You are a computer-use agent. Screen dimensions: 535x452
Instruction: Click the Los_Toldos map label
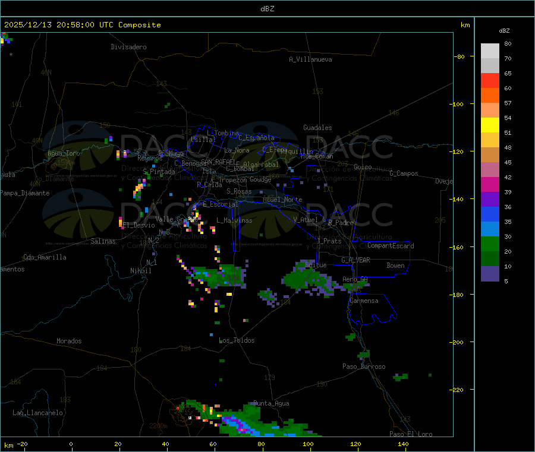pos(237,340)
